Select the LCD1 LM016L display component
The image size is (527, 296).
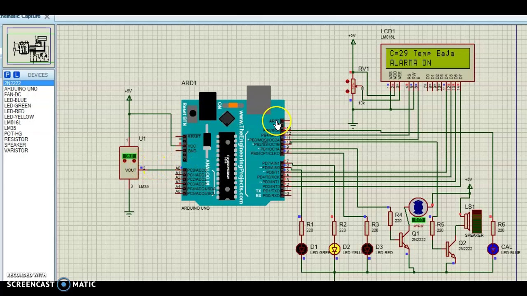[x=427, y=62]
